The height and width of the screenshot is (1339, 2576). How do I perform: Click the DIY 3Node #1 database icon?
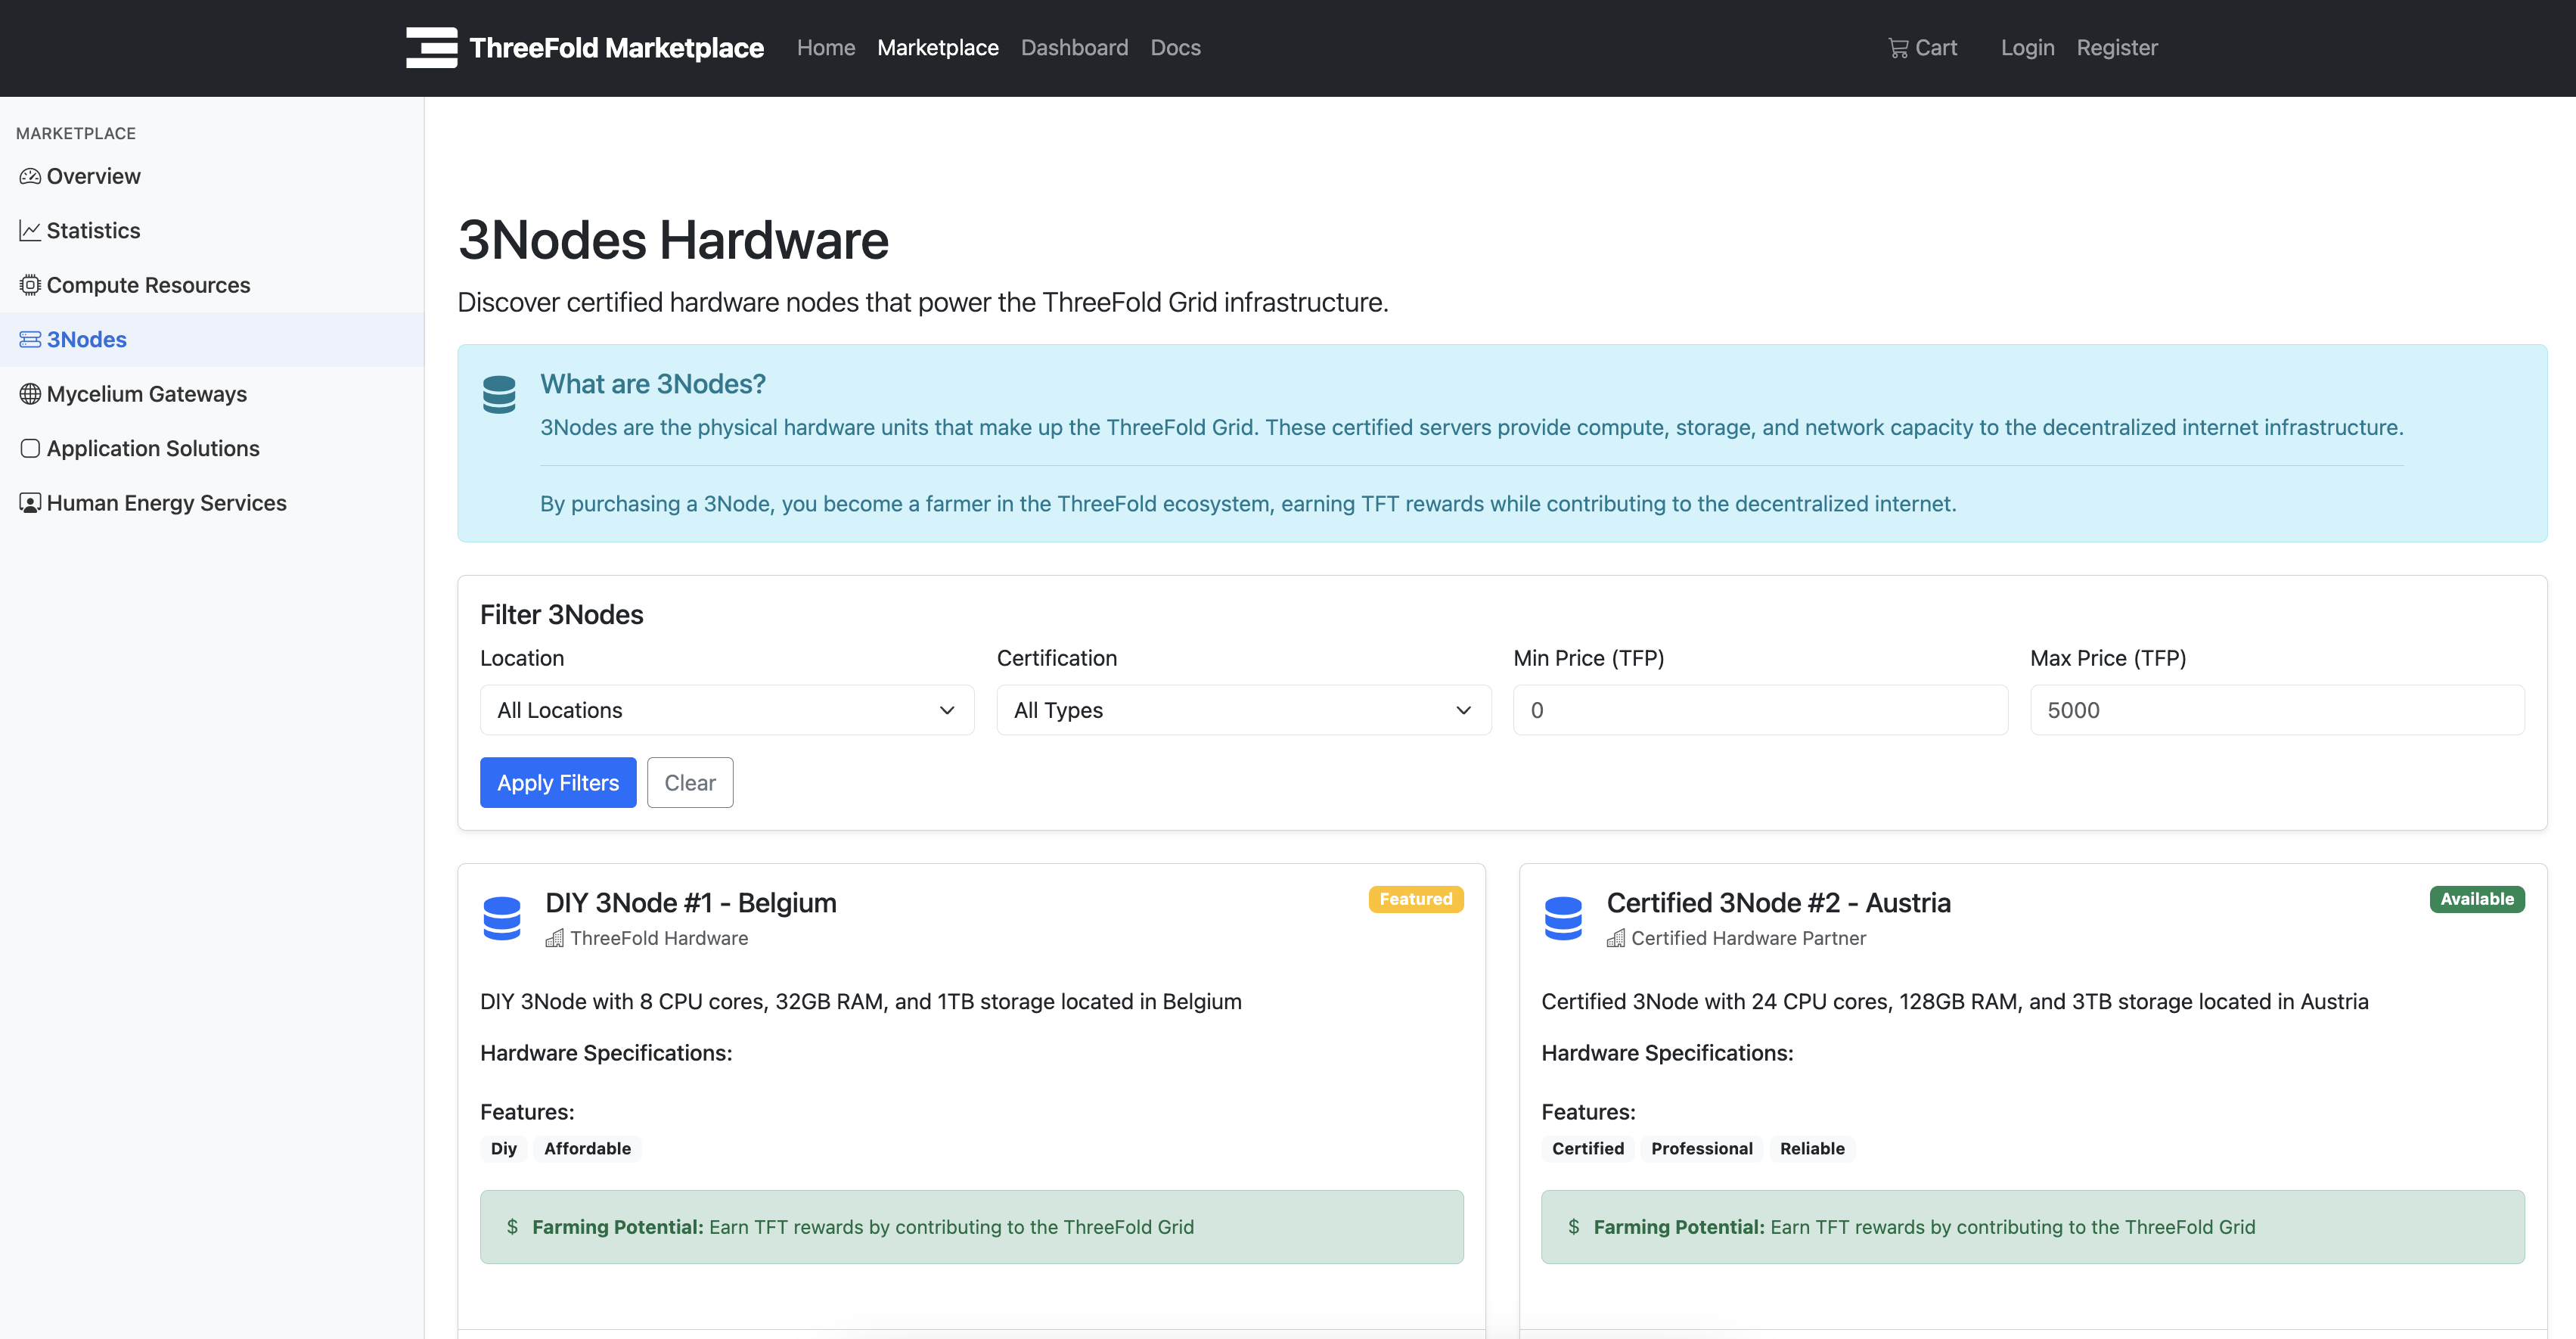click(x=502, y=917)
